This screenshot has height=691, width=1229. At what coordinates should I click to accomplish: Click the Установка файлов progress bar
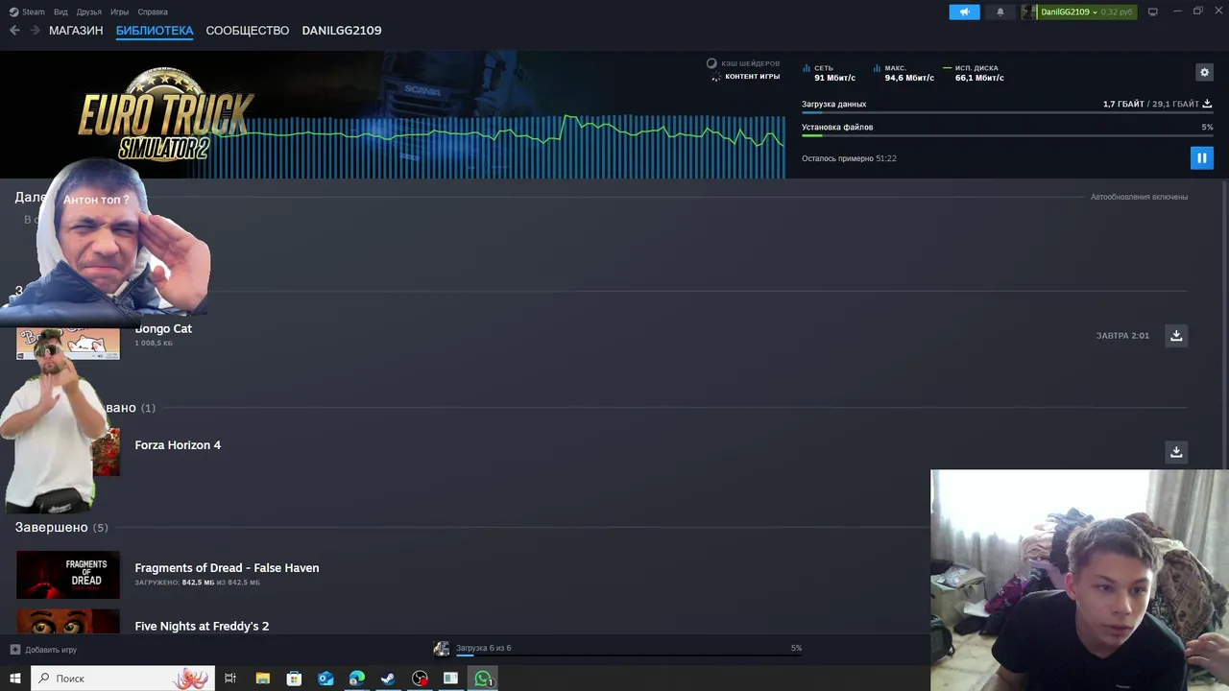tap(1007, 135)
